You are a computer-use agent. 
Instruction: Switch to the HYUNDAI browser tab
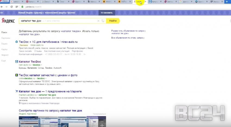[110, 2]
